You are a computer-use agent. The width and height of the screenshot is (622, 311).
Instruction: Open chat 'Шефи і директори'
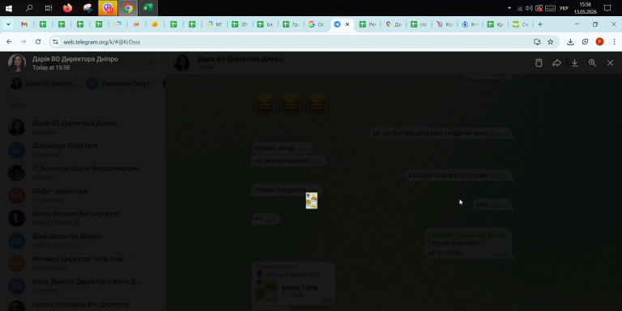click(83, 195)
